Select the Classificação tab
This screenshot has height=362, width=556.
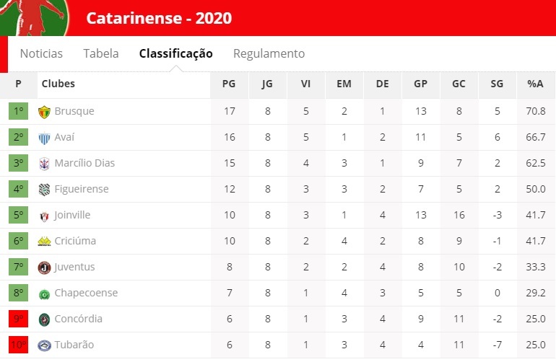(176, 54)
